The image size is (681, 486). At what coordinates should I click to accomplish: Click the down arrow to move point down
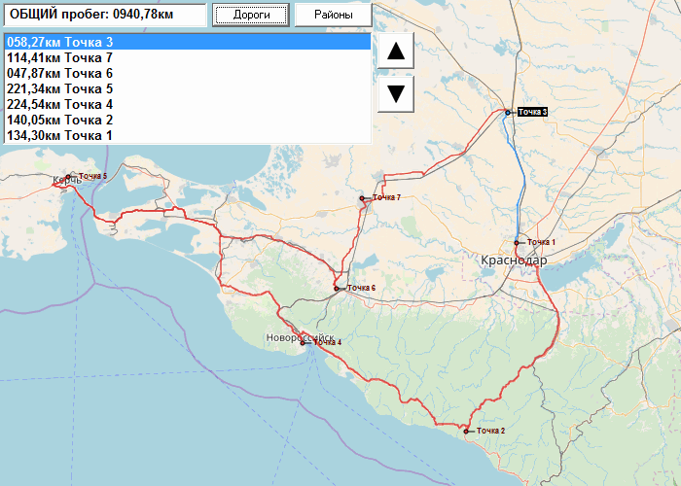[x=396, y=93]
